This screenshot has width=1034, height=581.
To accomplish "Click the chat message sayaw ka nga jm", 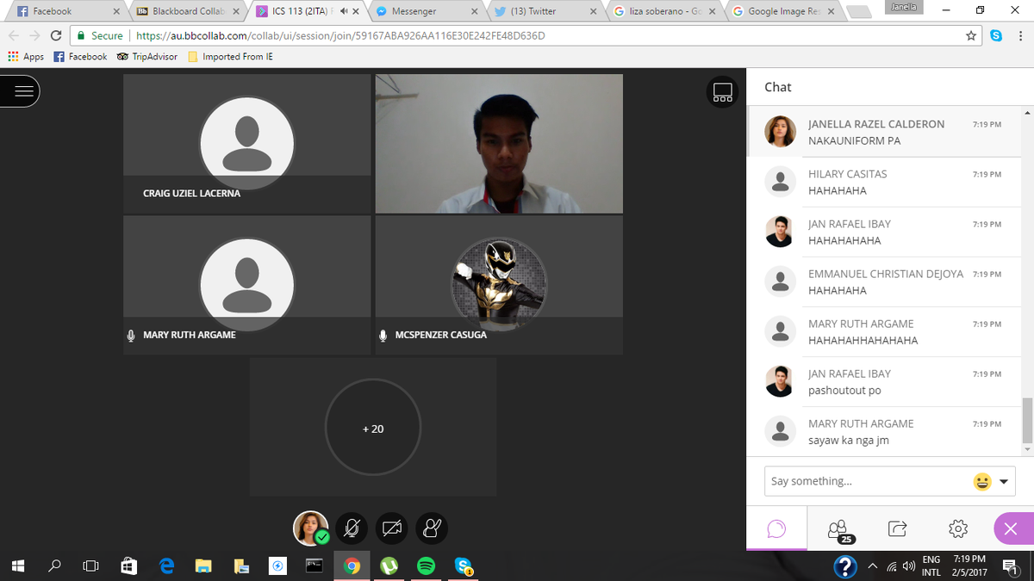I will pyautogui.click(x=849, y=440).
